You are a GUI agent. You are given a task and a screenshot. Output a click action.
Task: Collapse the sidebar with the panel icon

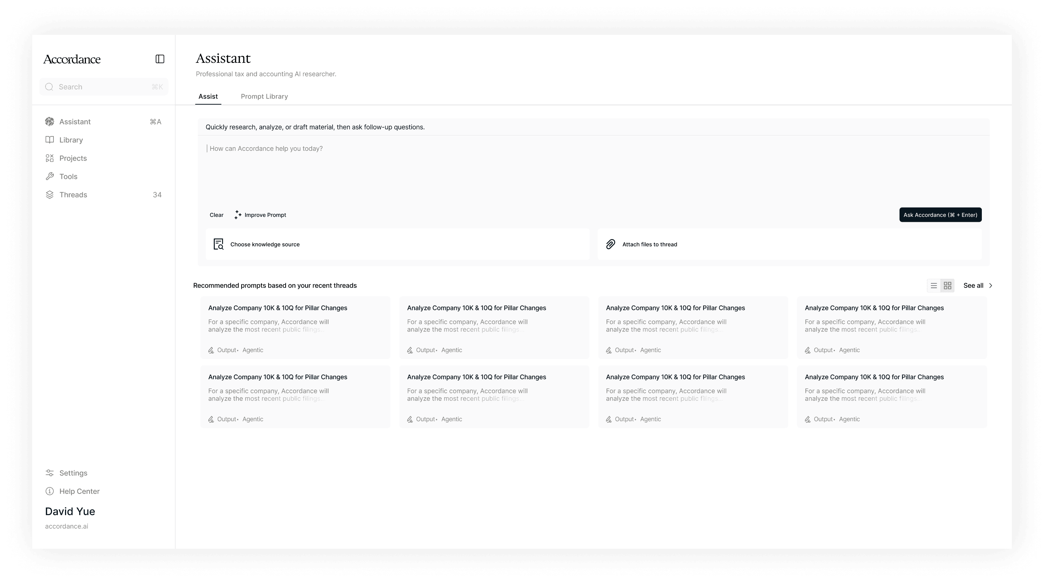coord(160,59)
